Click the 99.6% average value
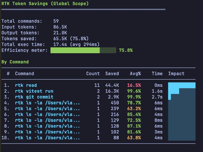Image resolution: width=203 pixels, height=152 pixels. click(134, 91)
